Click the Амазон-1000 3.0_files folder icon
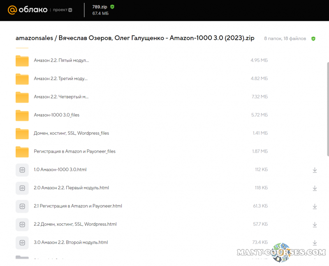This screenshot has width=329, height=266. click(22, 115)
